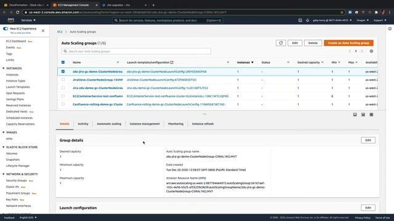The image size is (394, 221).
Task: Click the browser address bar
Action: click(183, 12)
